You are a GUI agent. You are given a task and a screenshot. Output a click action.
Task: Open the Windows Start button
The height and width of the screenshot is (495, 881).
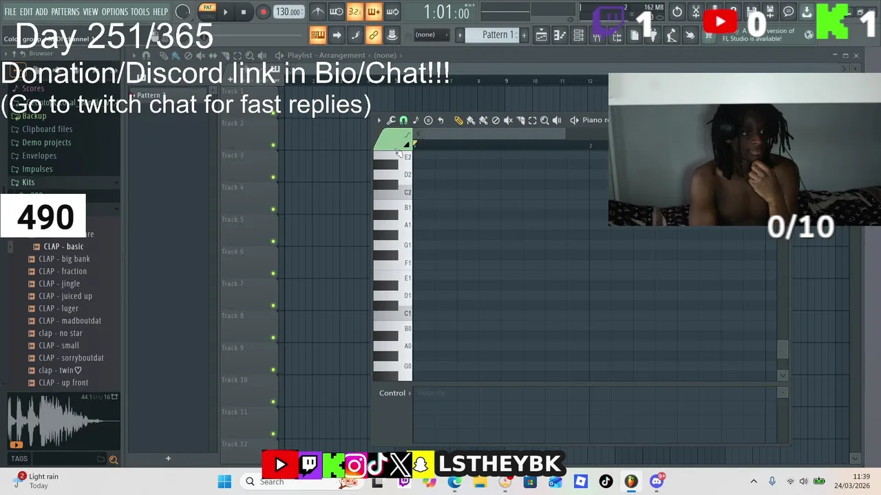(224, 481)
